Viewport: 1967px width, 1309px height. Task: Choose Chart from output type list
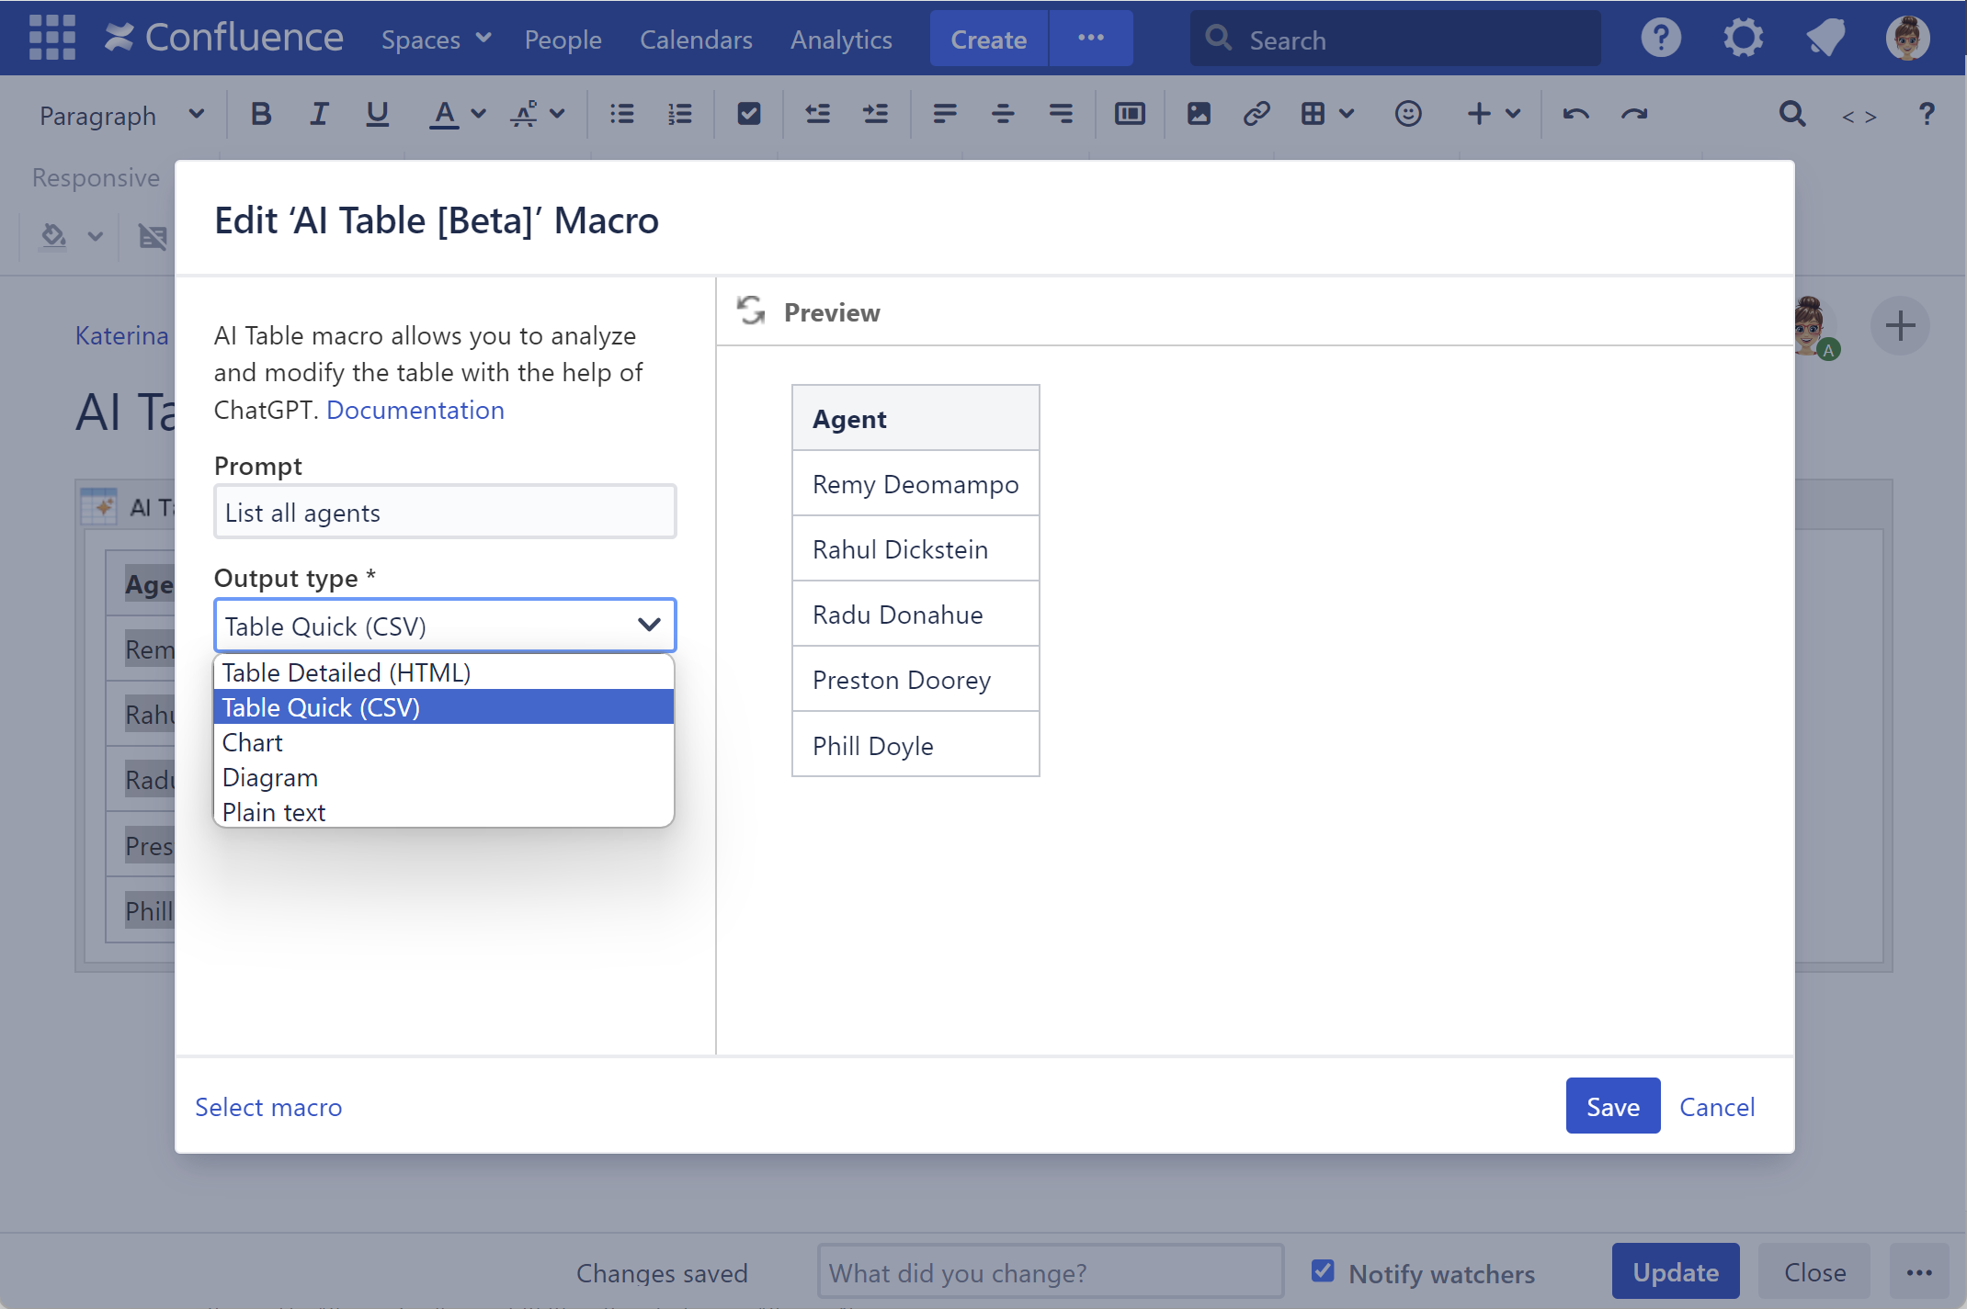pos(253,742)
